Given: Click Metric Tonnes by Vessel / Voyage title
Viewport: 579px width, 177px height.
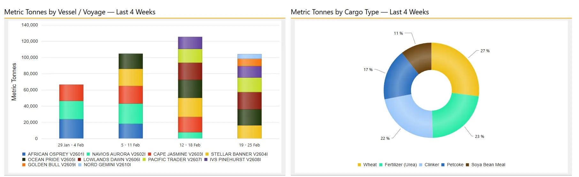Looking at the screenshot, I should (x=80, y=12).
